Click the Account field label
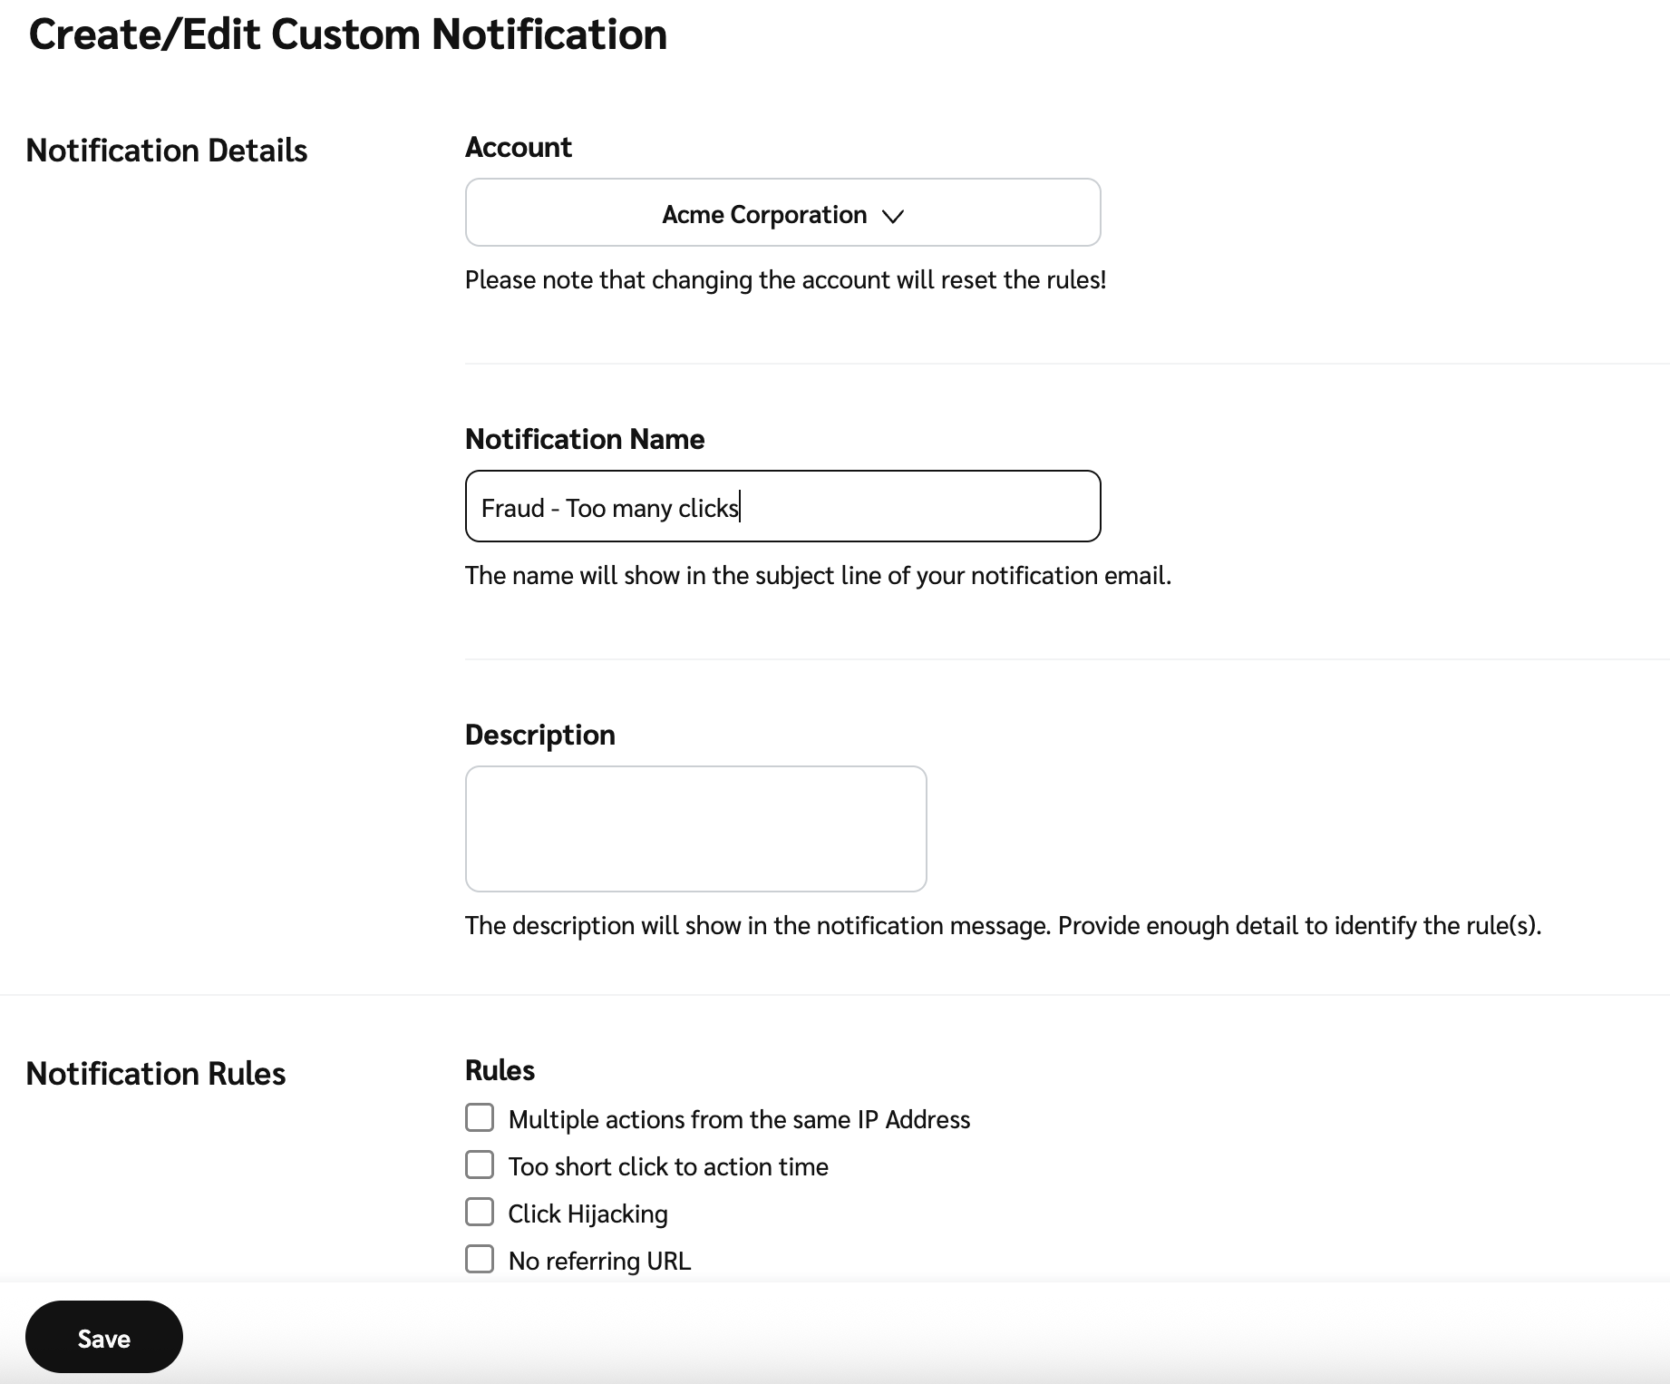The height and width of the screenshot is (1384, 1670). (518, 147)
